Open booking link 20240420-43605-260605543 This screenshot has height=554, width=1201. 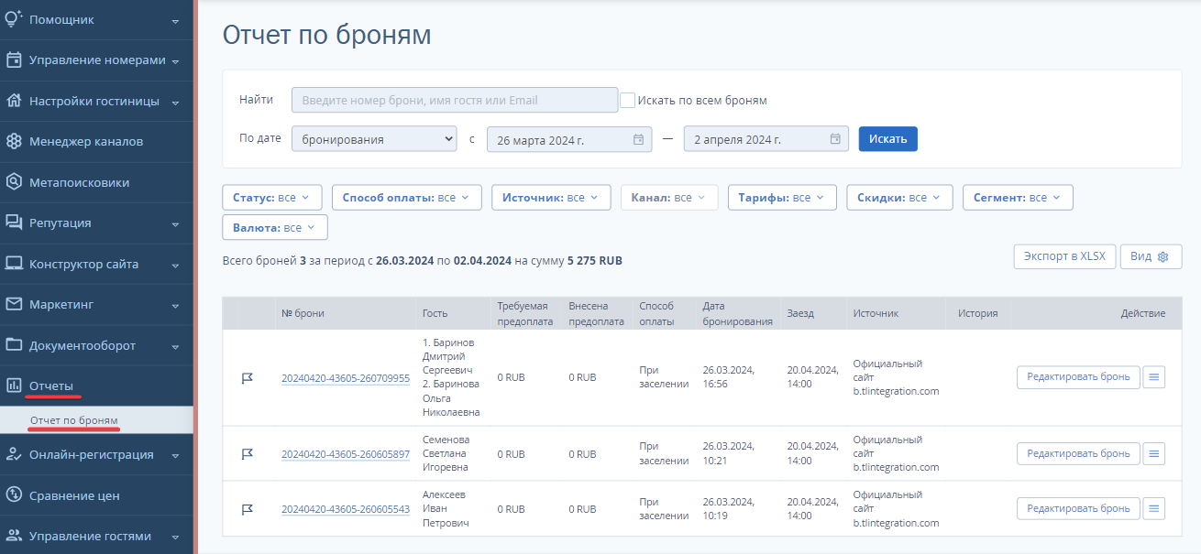(x=346, y=509)
